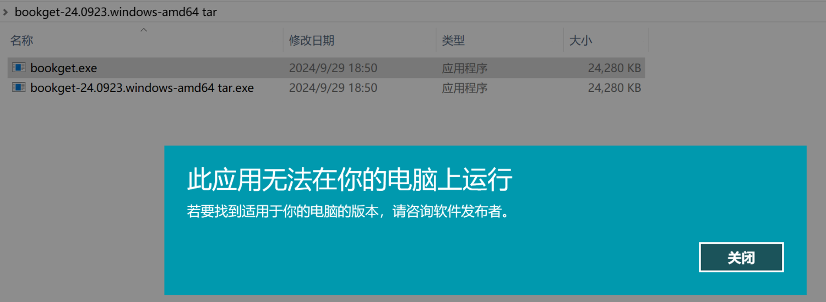
Task: Click the bookget-24.0923.windows-amd64 tar.exe file icon
Action: tap(19, 87)
